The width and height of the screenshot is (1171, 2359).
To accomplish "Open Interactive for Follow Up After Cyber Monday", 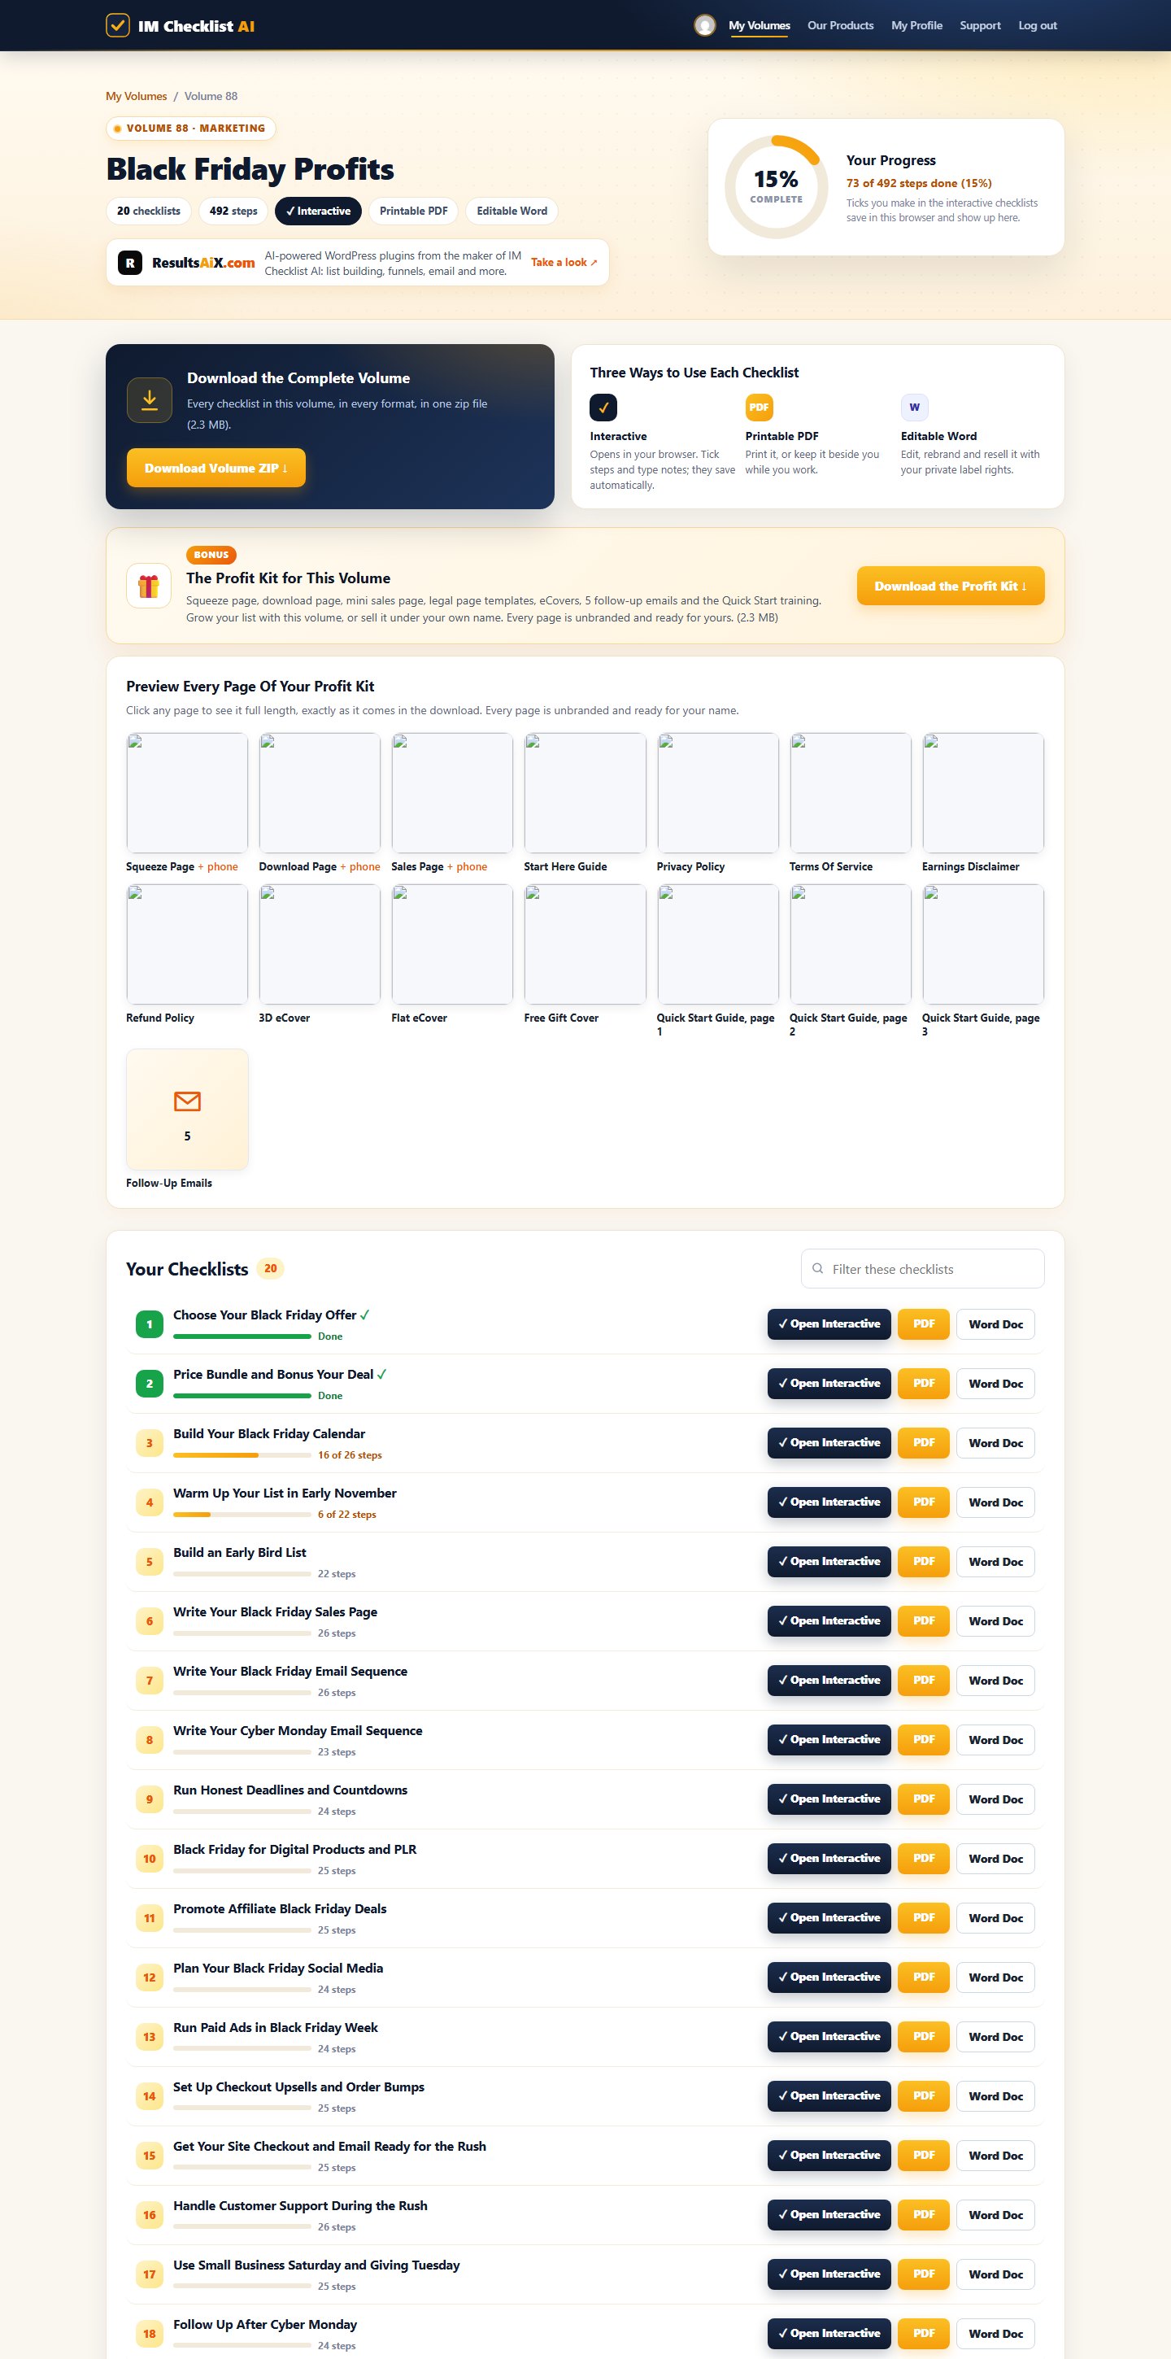I will pyautogui.click(x=829, y=2333).
